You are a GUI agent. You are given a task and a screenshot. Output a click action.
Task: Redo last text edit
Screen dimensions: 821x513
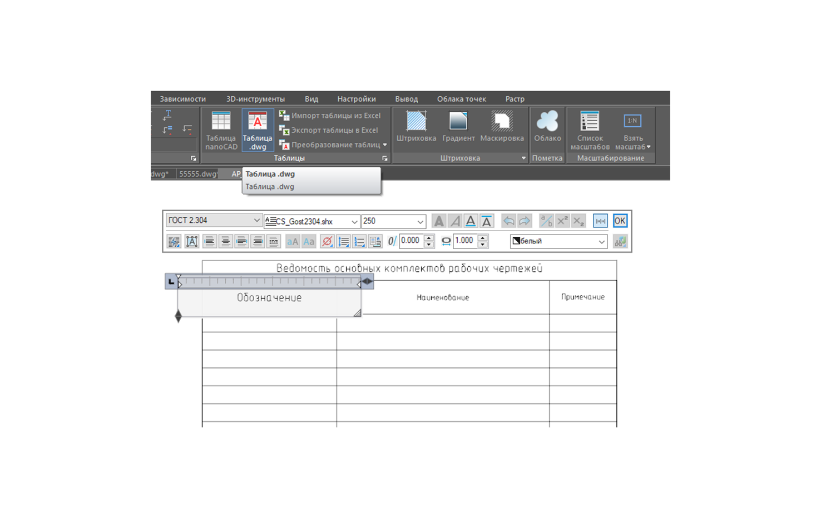pos(525,221)
